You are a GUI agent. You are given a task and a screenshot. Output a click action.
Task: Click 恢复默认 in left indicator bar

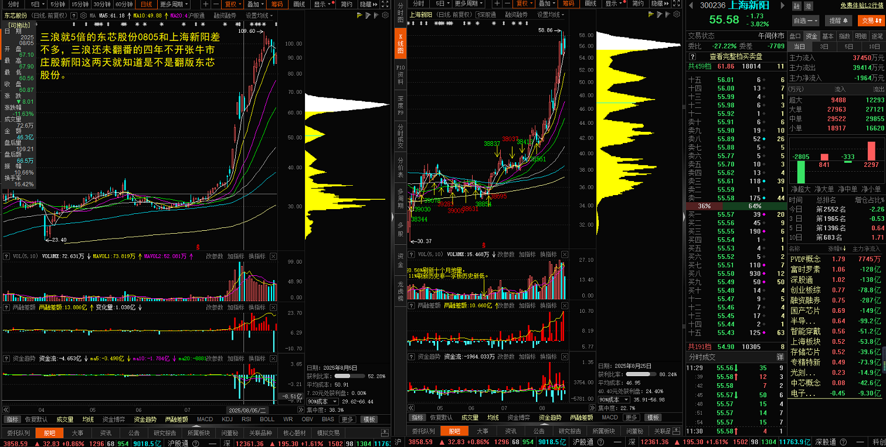(x=36, y=419)
